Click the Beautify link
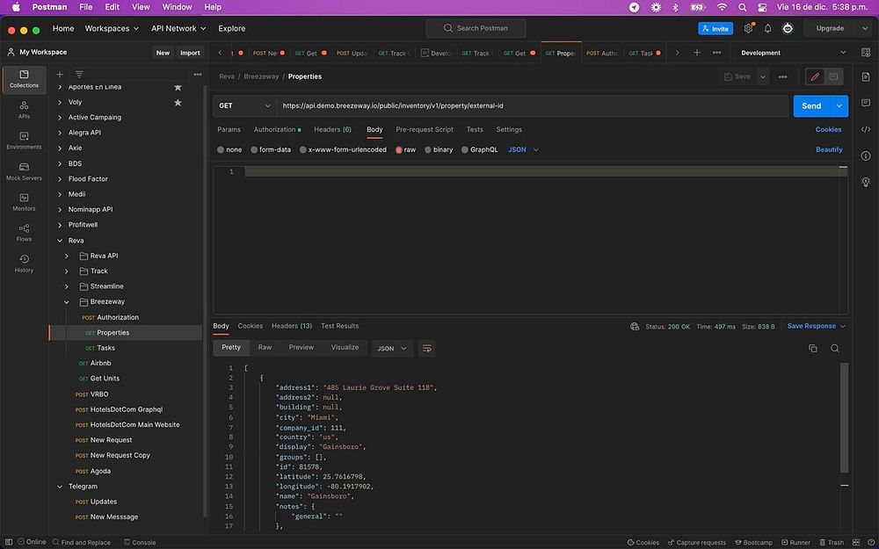The image size is (879, 549). tap(828, 150)
